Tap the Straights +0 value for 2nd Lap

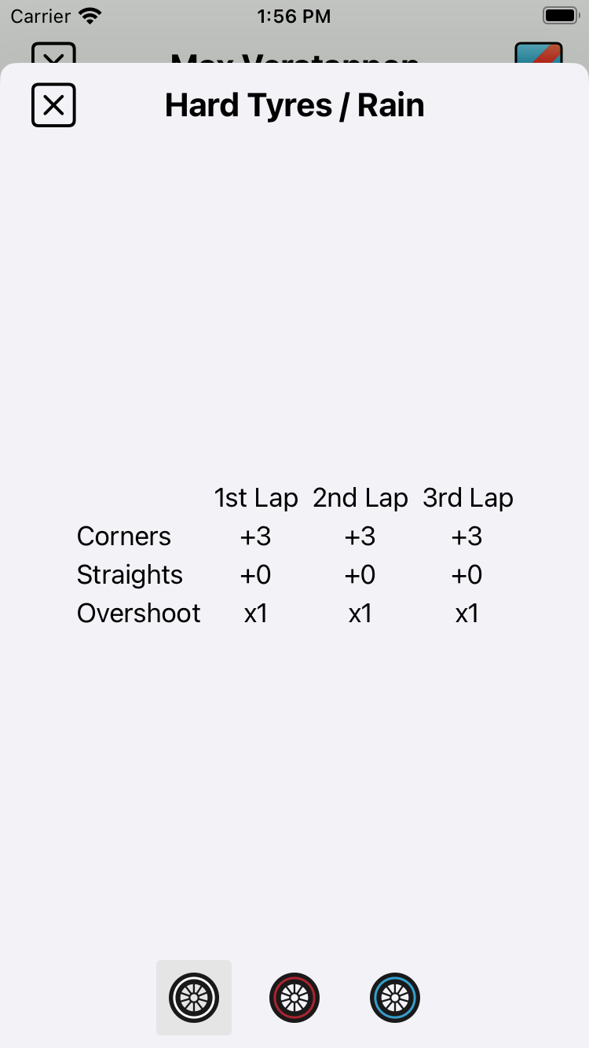[360, 575]
